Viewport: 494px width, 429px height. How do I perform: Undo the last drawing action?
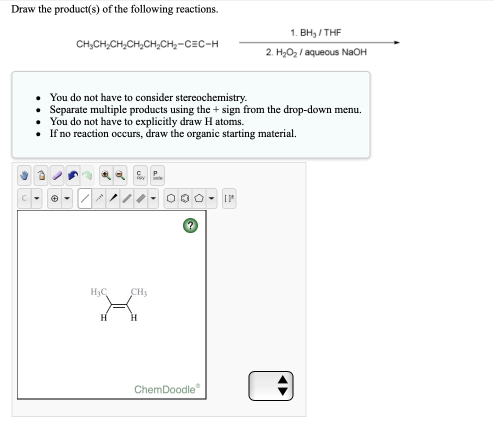click(x=73, y=175)
